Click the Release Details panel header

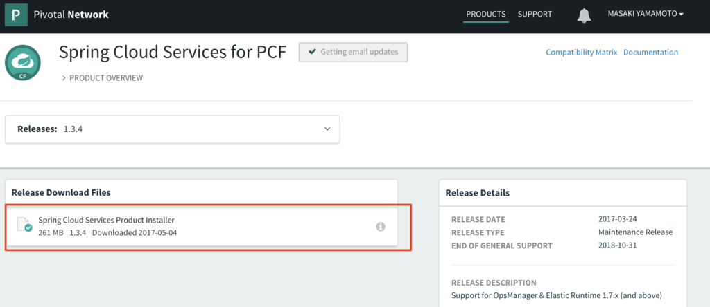pos(477,193)
